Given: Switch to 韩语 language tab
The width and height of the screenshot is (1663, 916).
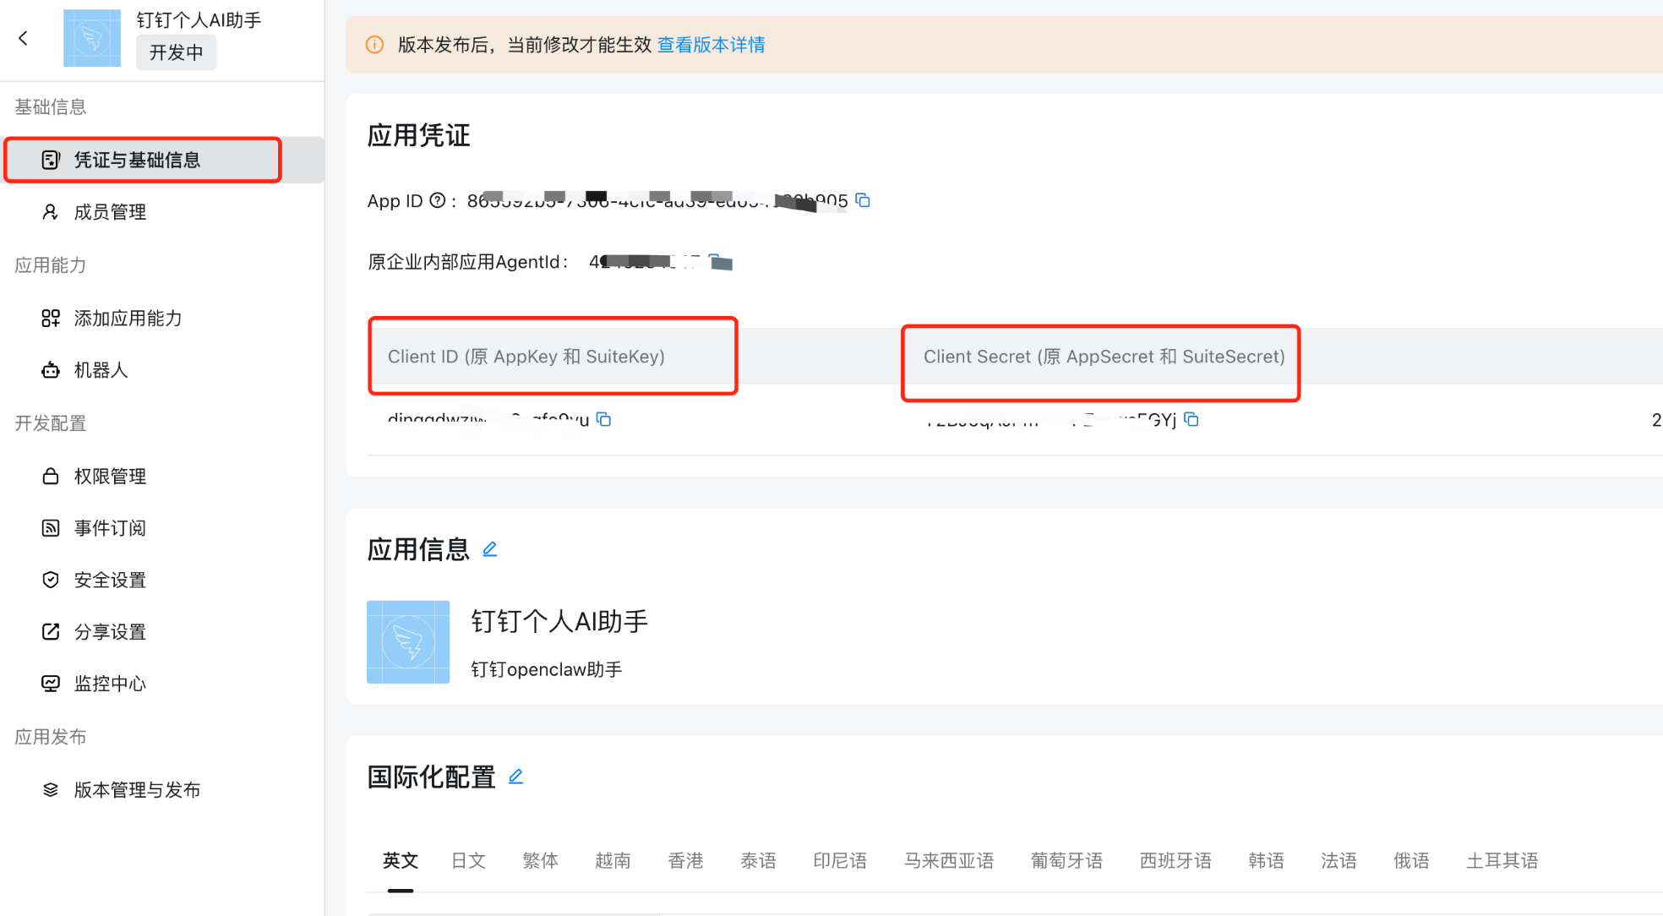Looking at the screenshot, I should tap(1265, 860).
